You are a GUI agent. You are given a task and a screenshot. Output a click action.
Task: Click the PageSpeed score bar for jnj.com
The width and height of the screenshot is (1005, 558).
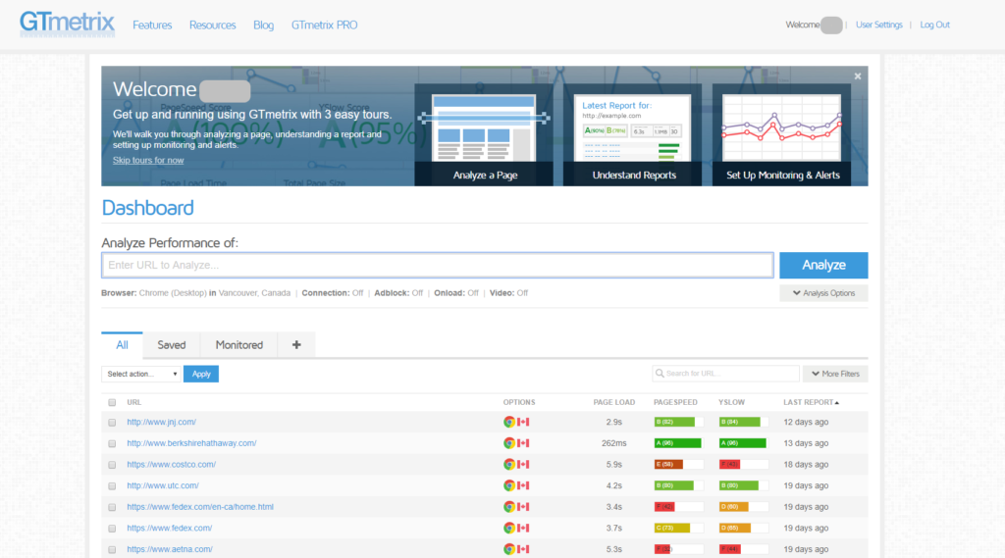[678, 423]
